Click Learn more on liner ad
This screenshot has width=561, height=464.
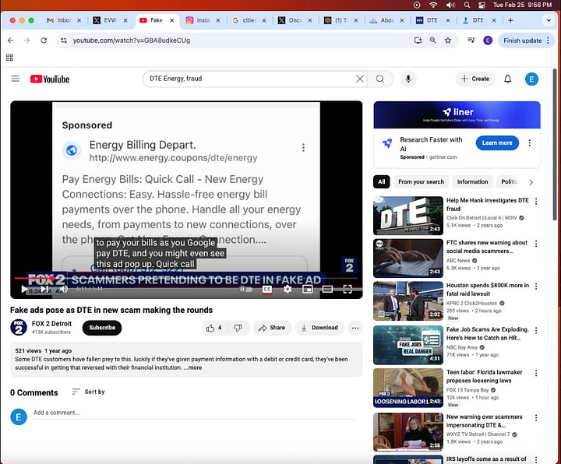(x=497, y=143)
